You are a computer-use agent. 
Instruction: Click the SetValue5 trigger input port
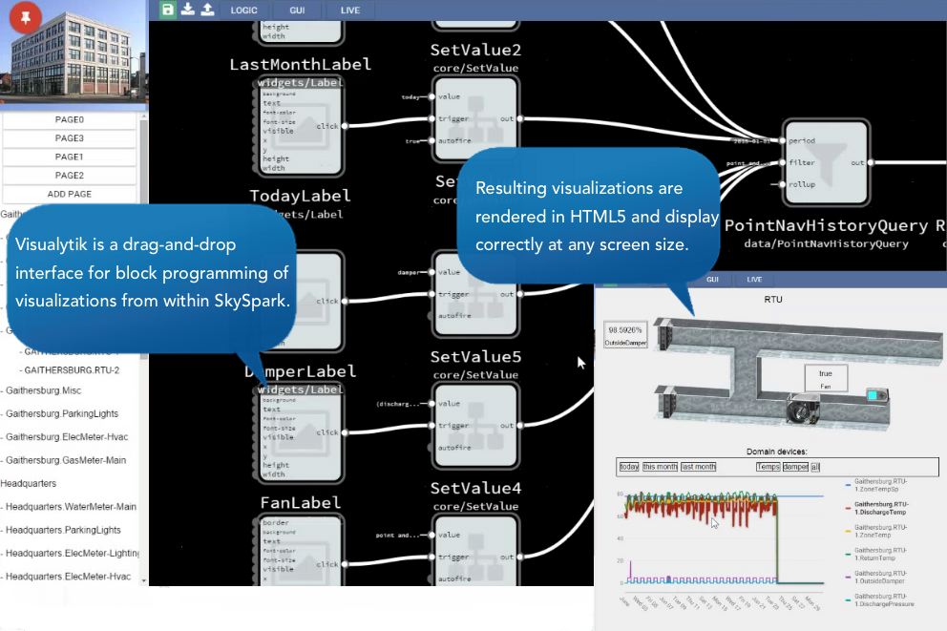tap(431, 426)
